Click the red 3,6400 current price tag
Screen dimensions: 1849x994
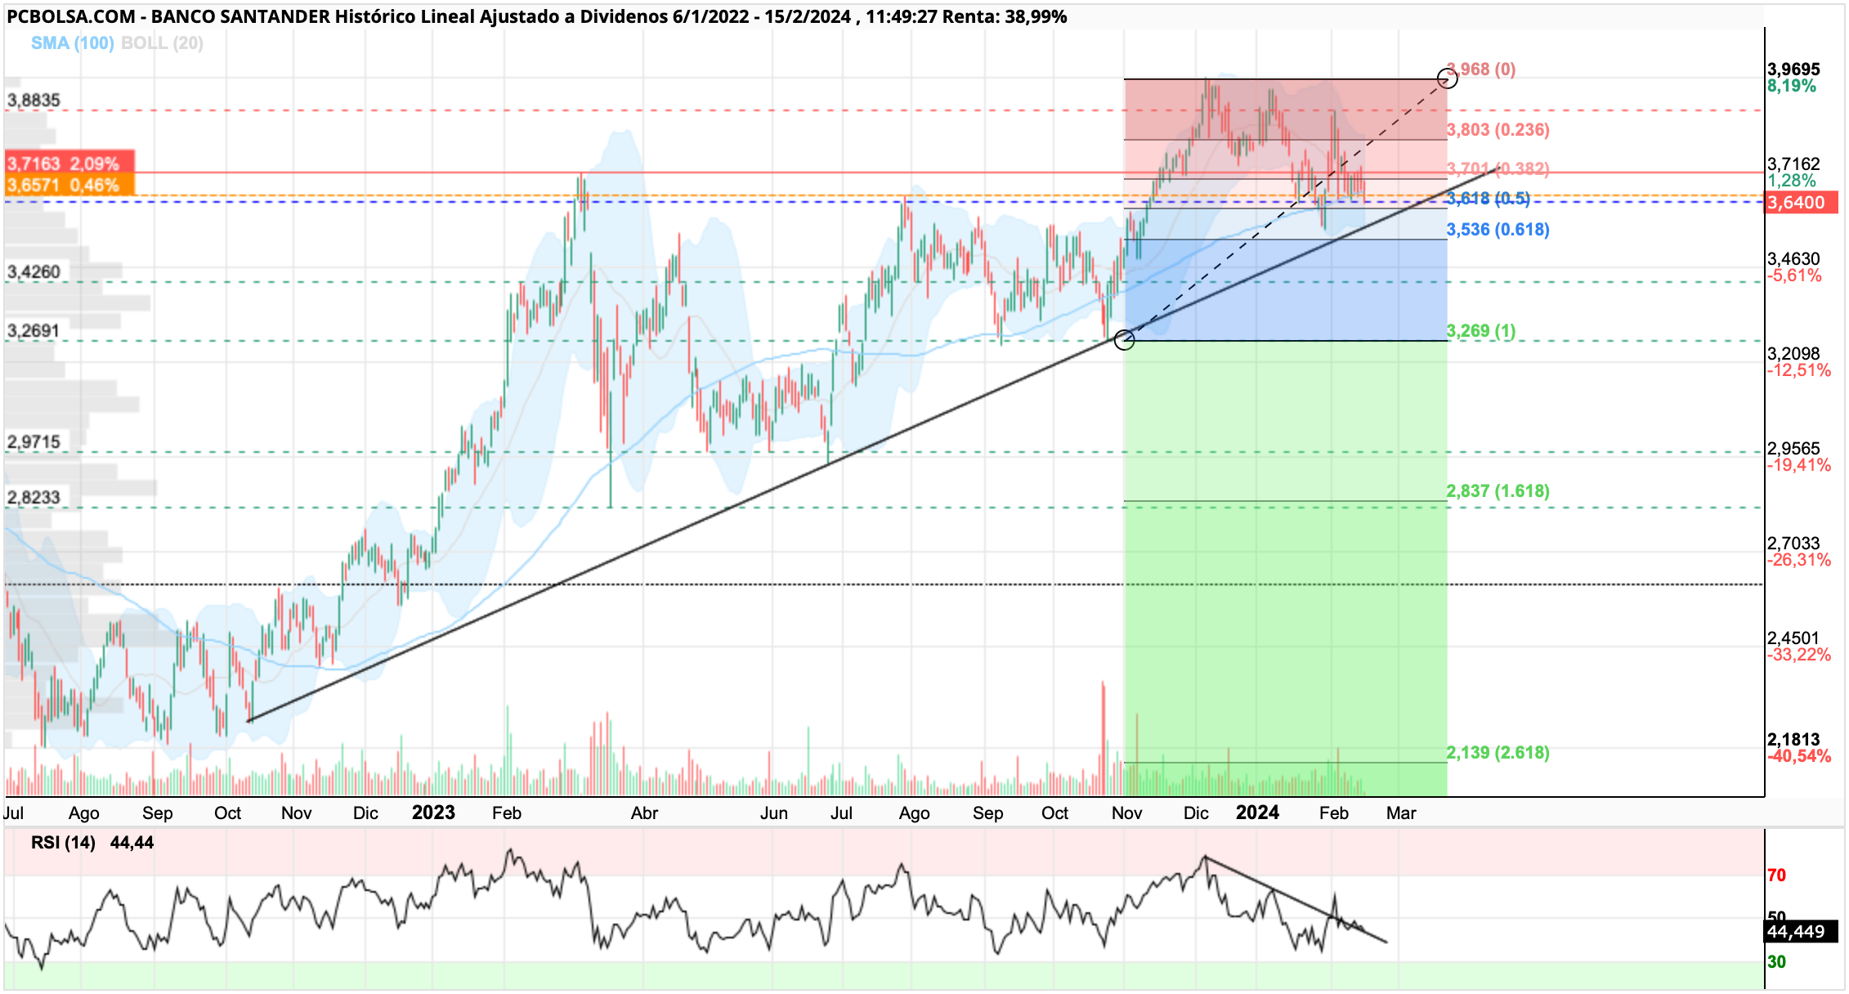[1802, 202]
